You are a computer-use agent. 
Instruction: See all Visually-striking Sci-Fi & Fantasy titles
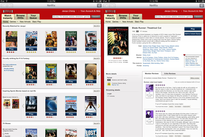[97, 58]
